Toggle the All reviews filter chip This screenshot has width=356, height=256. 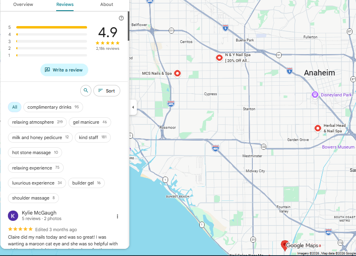pos(14,107)
